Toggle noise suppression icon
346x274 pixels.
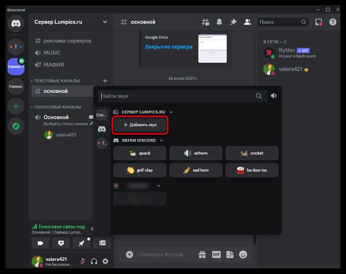(x=92, y=229)
